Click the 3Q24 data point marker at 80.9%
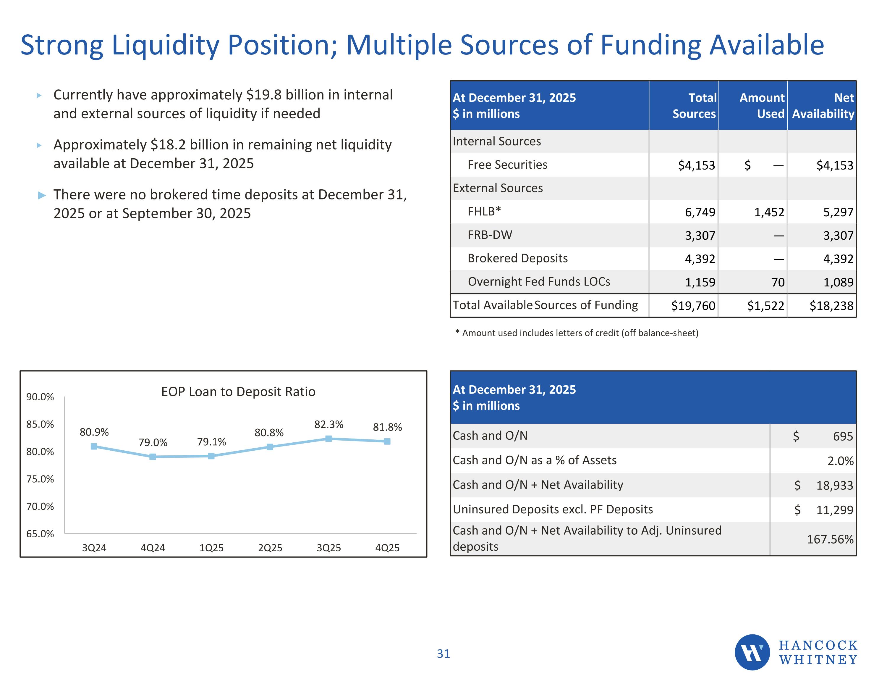The height and width of the screenshot is (685, 887). (94, 447)
